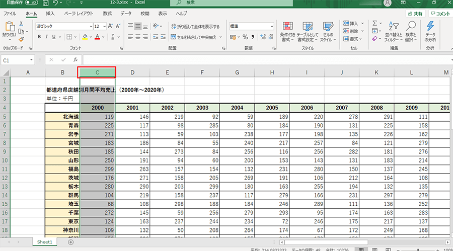This screenshot has width=453, height=251.
Task: Toggle the AutoSave switch
Action: (x=31, y=3)
